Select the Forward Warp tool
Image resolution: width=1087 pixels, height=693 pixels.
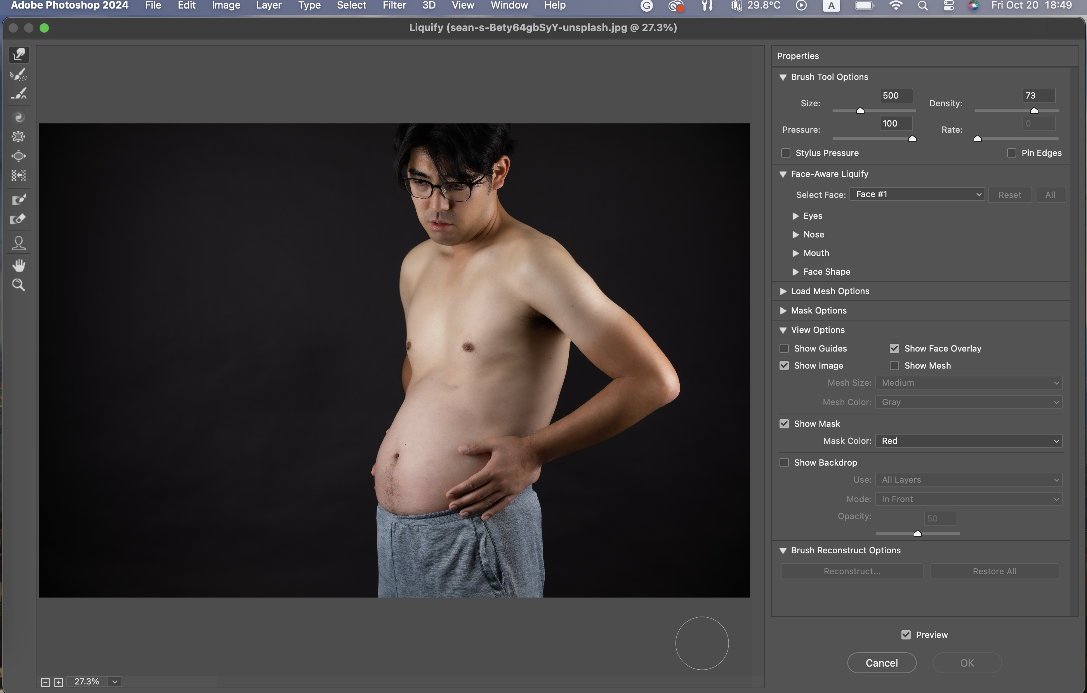tap(19, 55)
